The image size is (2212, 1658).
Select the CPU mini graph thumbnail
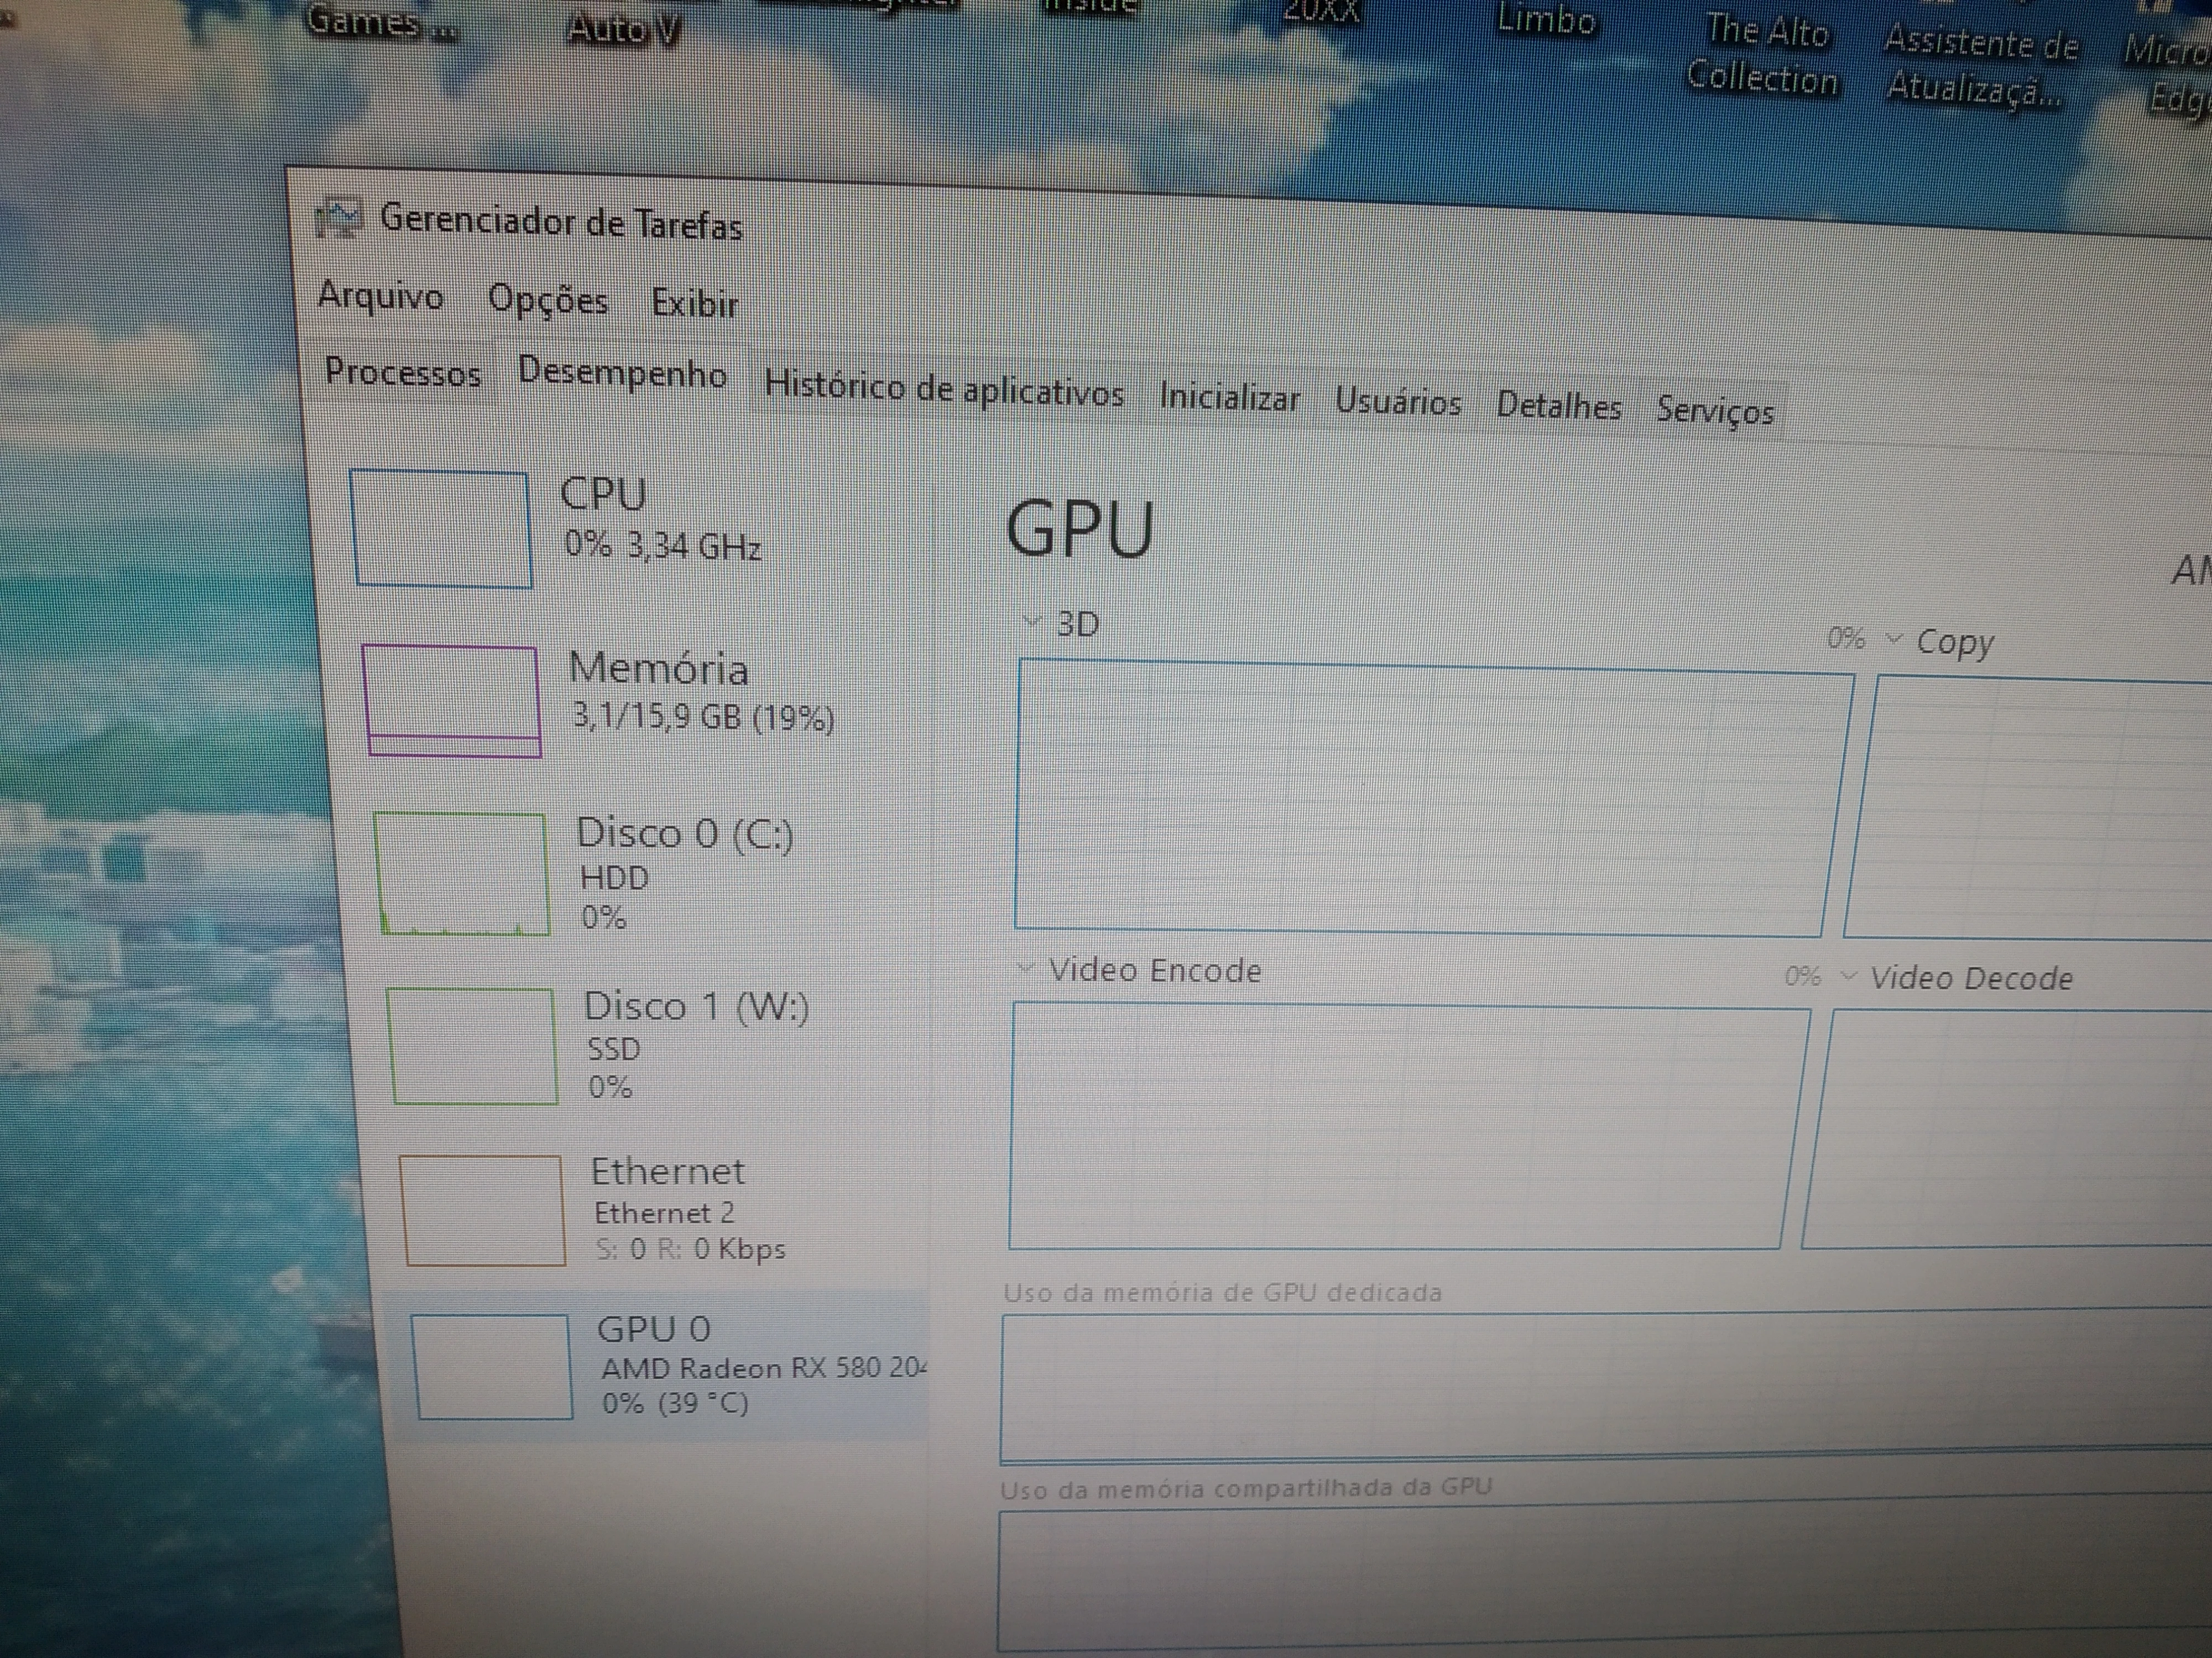pos(441,529)
